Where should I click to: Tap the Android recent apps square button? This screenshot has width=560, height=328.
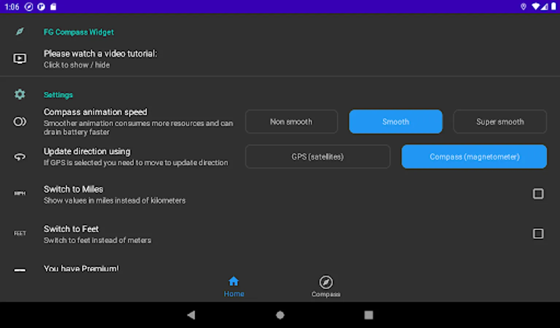[369, 315]
